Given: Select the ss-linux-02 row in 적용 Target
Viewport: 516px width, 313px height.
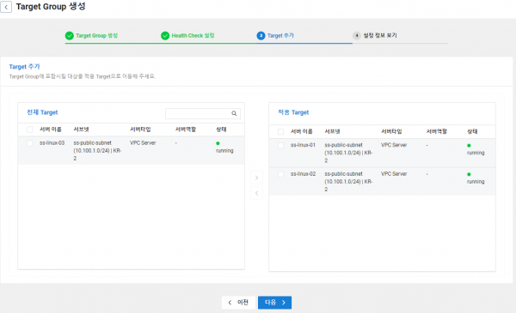Looking at the screenshot, I should 382,182.
